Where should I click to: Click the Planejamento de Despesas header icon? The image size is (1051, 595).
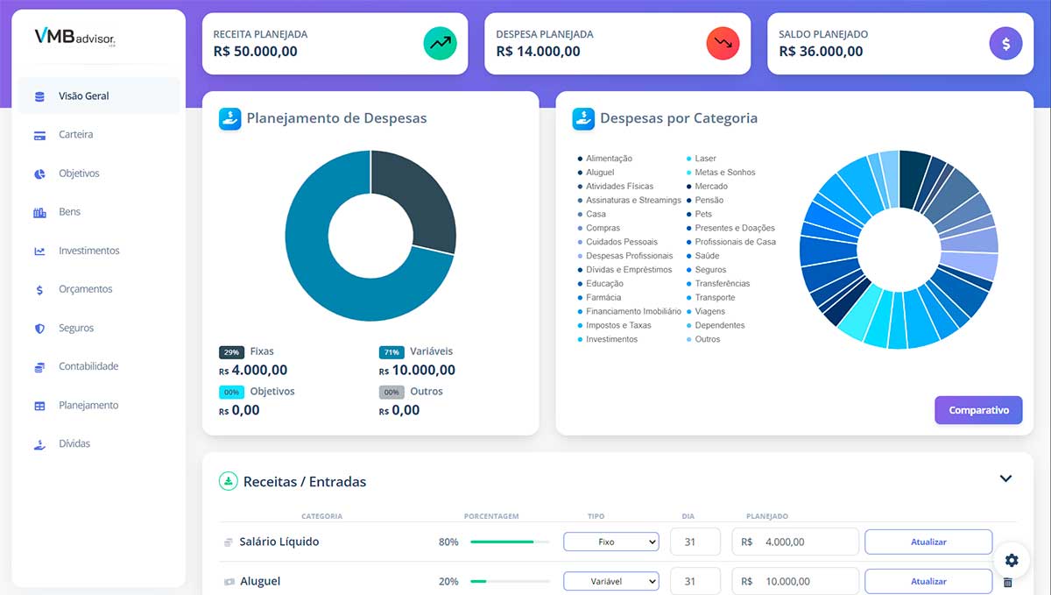[x=229, y=118]
